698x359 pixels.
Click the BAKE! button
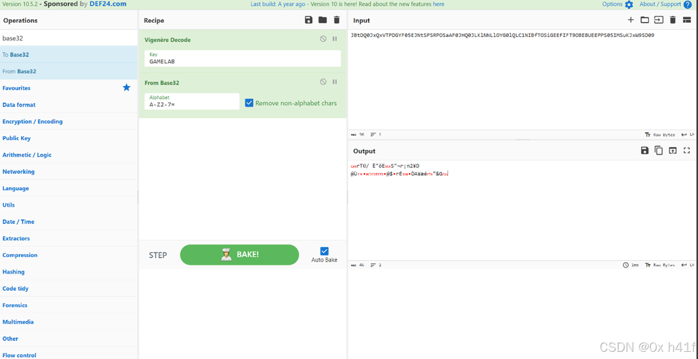point(239,255)
